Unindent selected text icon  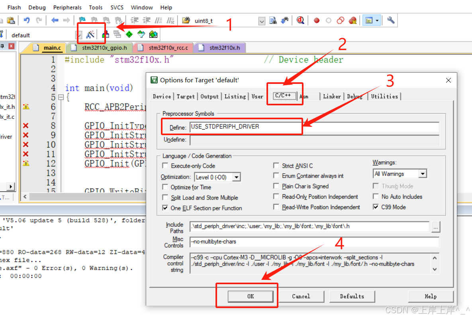[x=147, y=20]
